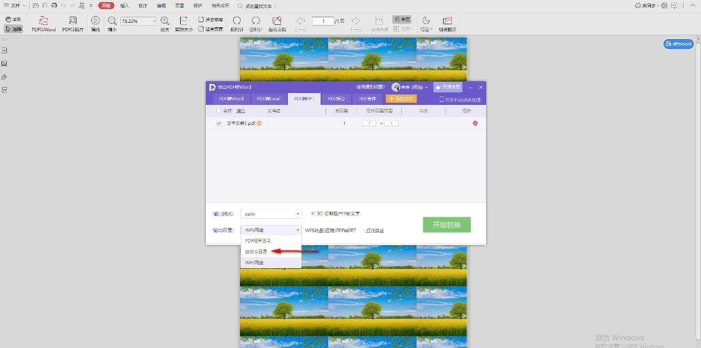The image size is (701, 348).
Task: Click the 打开目录 link
Action: (375, 231)
